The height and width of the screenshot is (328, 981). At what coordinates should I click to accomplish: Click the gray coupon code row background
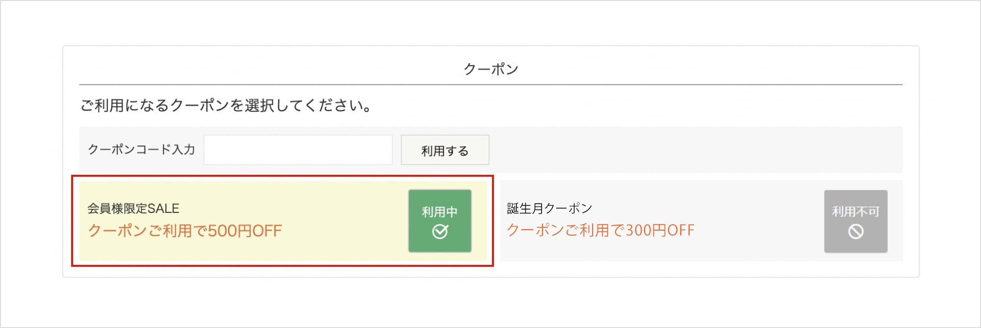[687, 150]
